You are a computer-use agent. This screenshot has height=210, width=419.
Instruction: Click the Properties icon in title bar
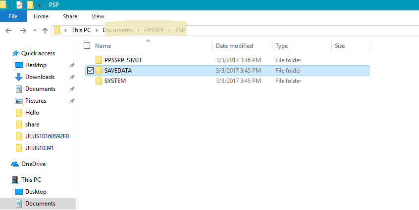[x=19, y=5]
